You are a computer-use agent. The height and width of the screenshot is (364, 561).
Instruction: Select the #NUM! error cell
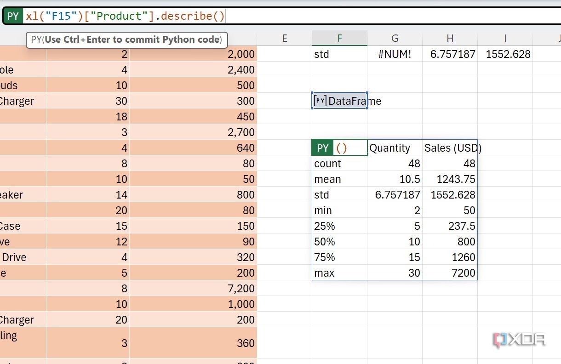point(395,54)
